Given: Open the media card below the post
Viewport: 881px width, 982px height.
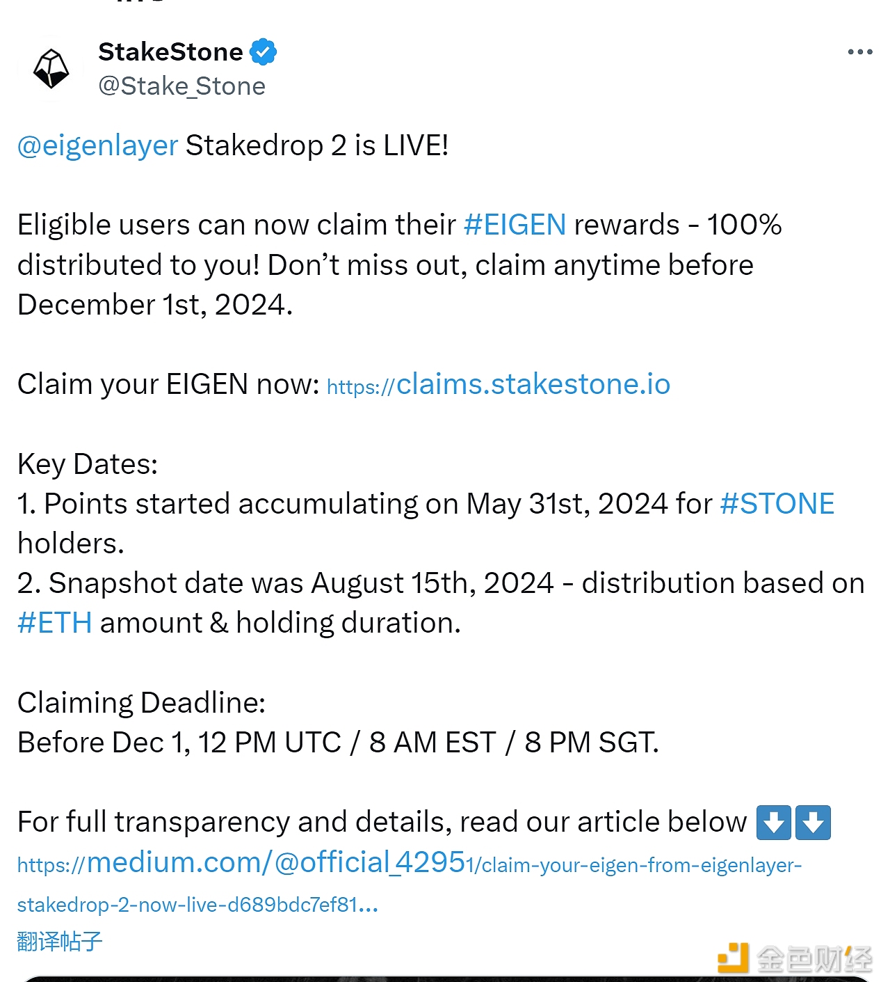Looking at the screenshot, I should tap(445, 978).
